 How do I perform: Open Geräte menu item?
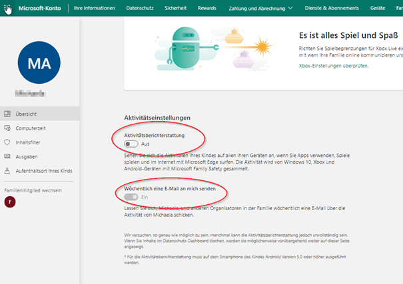click(x=378, y=8)
